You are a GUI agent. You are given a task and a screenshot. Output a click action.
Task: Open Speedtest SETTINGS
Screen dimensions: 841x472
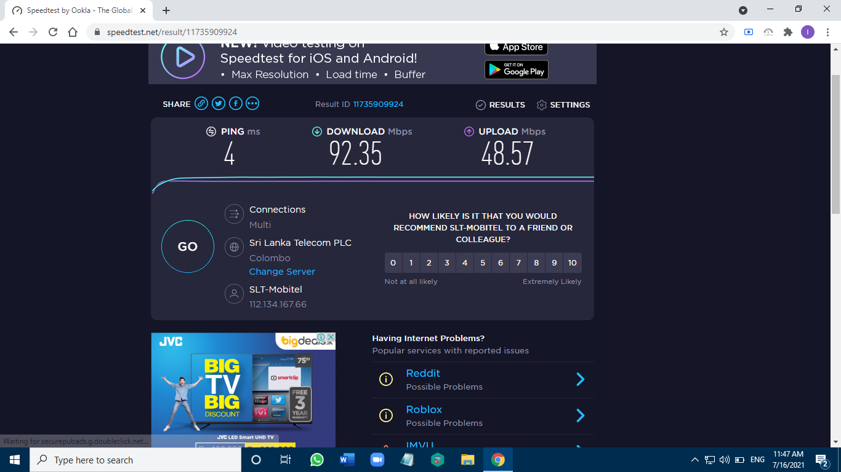563,105
